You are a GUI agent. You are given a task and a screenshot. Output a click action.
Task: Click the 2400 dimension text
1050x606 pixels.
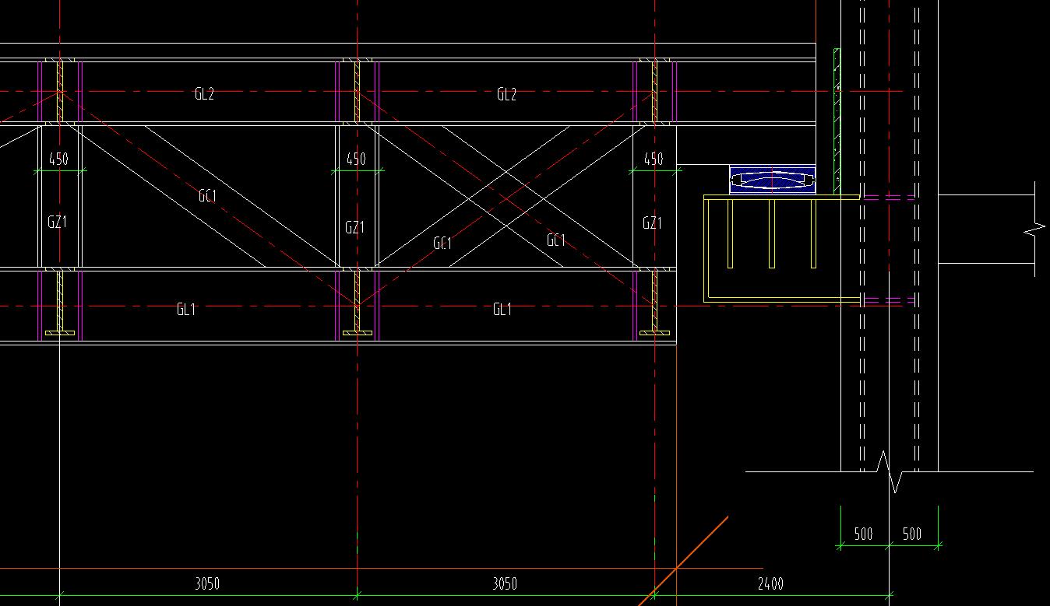770,583
